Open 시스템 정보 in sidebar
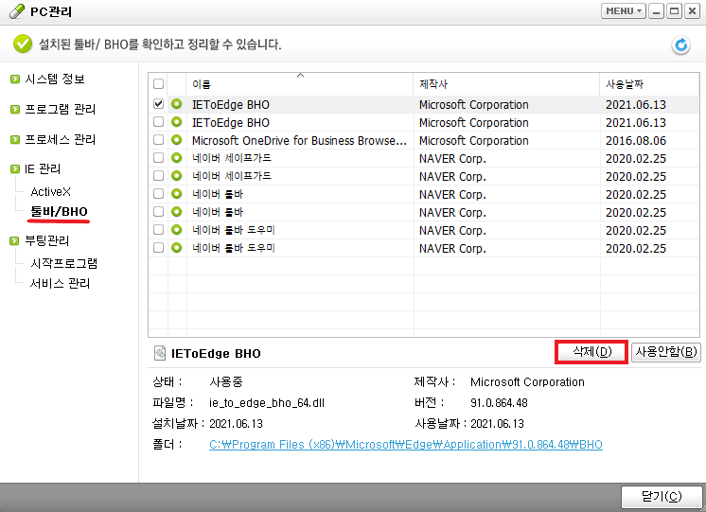The image size is (706, 512). point(55,79)
